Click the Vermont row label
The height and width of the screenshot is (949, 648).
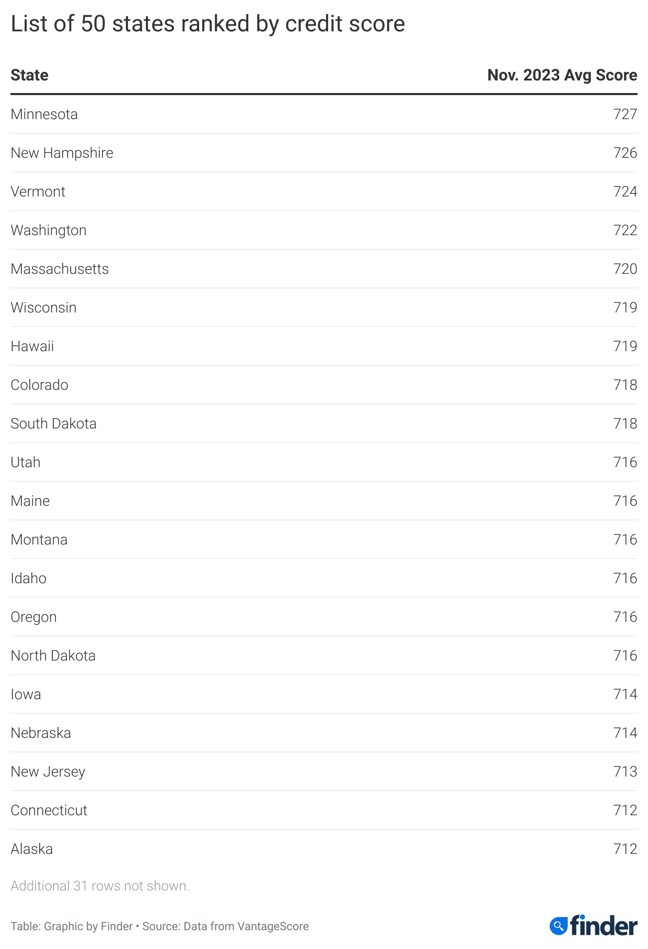(x=38, y=192)
